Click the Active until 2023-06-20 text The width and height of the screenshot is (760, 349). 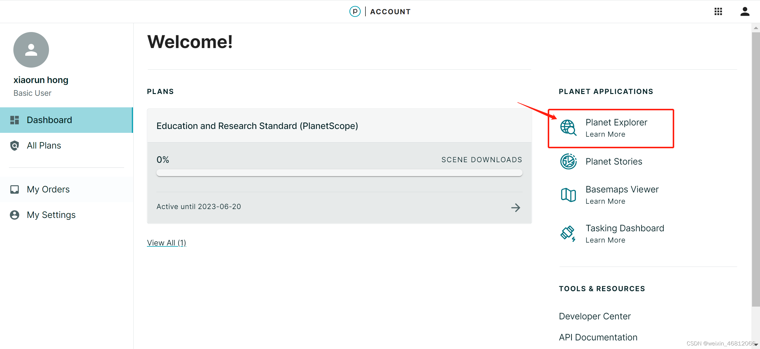tap(199, 207)
